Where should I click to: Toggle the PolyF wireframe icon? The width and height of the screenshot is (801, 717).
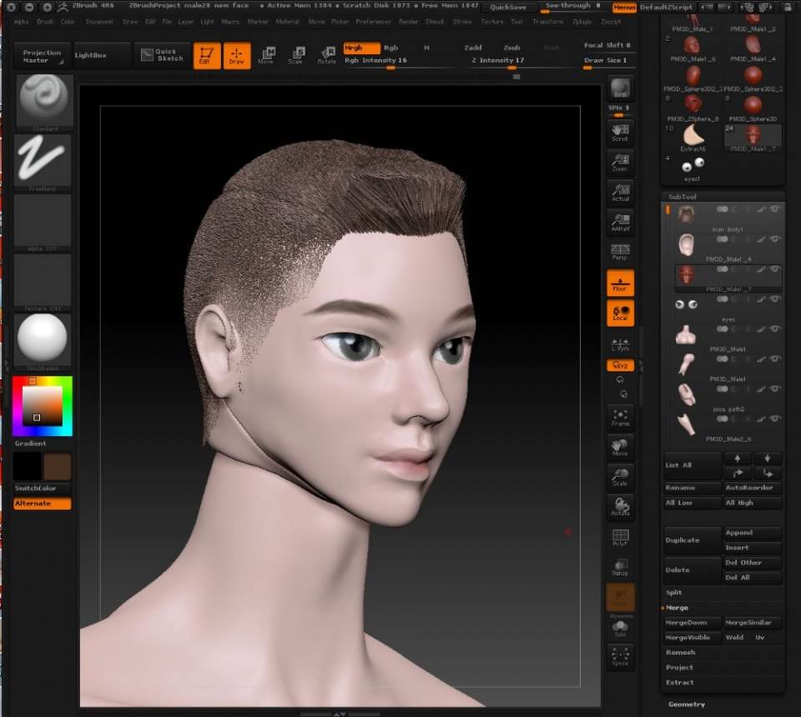(620, 538)
